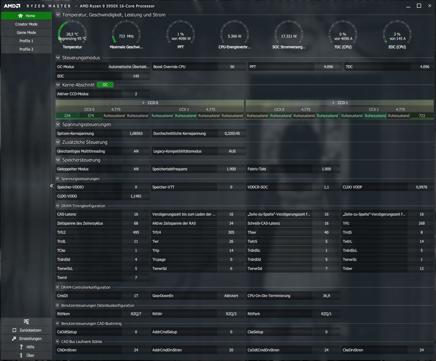The width and height of the screenshot is (436, 361).
Task: Click the import/export profile icon above Zurücksetzen
Action: (26, 322)
